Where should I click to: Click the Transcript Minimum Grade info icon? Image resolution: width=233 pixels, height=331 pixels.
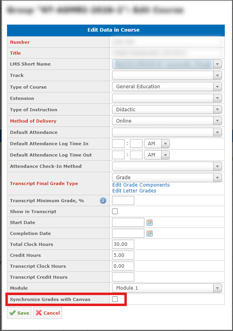pyautogui.click(x=103, y=201)
